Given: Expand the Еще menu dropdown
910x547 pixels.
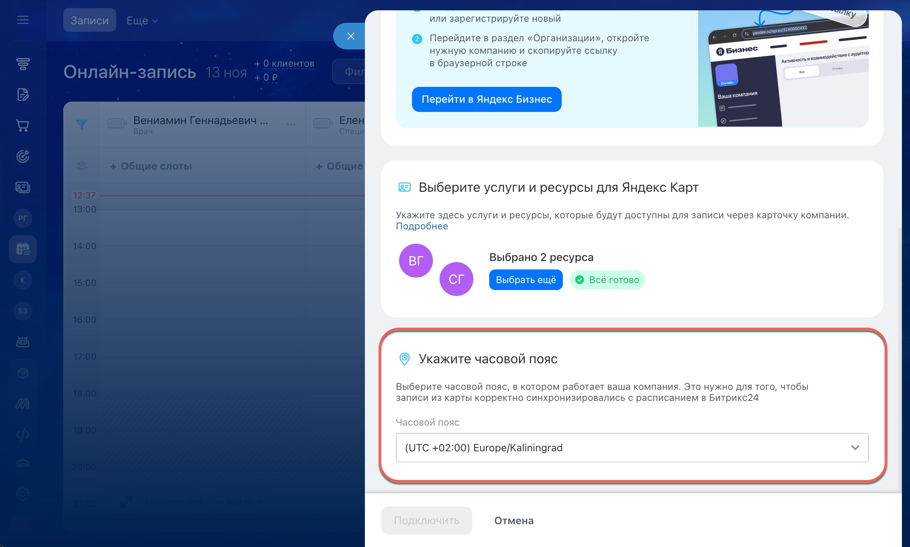Looking at the screenshot, I should [x=142, y=21].
